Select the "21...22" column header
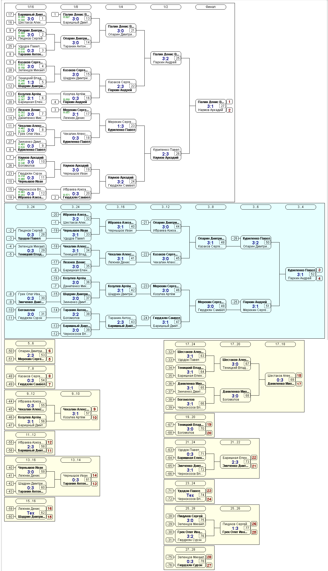The width and height of the screenshot is (328, 571). pos(235,442)
